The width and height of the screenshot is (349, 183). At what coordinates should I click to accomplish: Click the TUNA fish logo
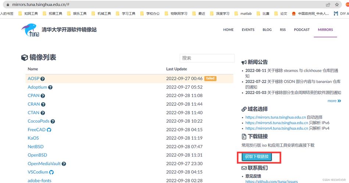pos(31,30)
